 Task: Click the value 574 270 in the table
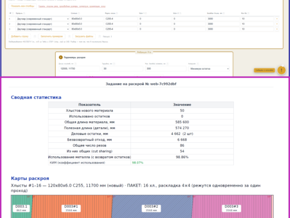point(182,128)
